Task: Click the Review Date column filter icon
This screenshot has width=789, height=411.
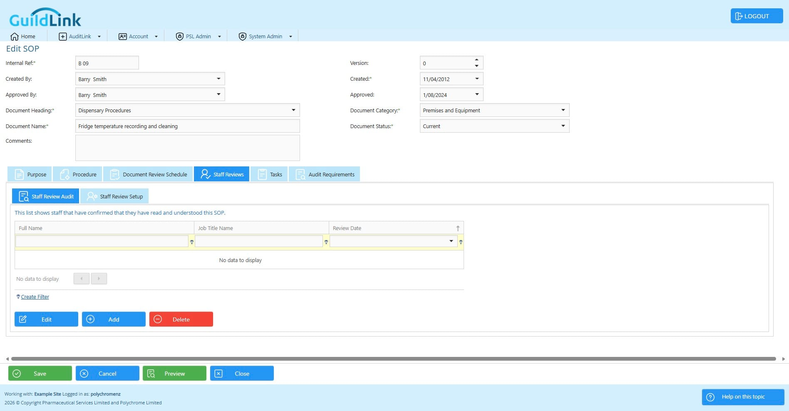Action: (x=461, y=242)
